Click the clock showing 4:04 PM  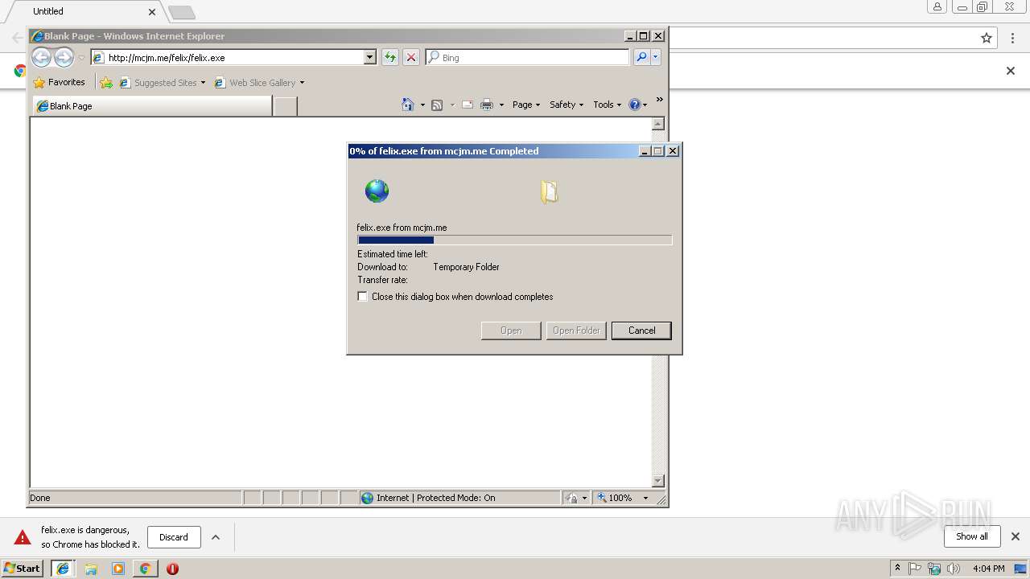(988, 569)
